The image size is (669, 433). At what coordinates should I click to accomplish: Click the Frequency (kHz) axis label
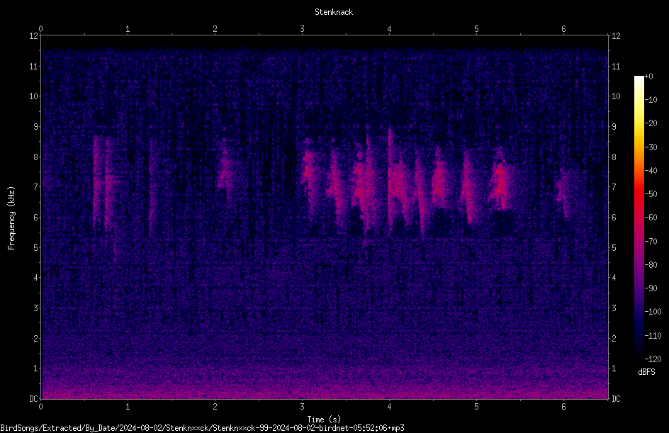[11, 218]
